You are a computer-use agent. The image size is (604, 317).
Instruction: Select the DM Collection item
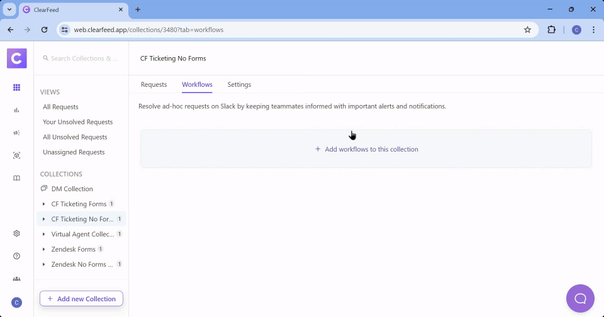[x=72, y=189]
